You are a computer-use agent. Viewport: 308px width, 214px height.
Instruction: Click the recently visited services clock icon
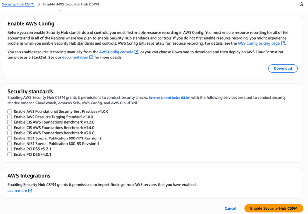(x=301, y=4)
